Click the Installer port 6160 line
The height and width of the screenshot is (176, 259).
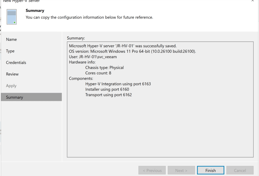coord(107,90)
